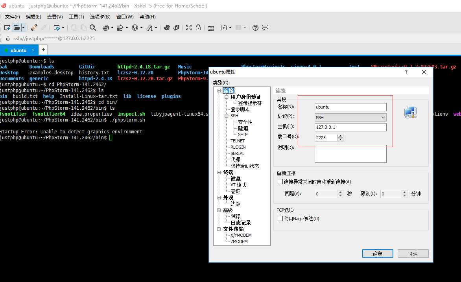This screenshot has width=461, height=282.
Task: Collapse the SSH tree node
Action: click(227, 116)
